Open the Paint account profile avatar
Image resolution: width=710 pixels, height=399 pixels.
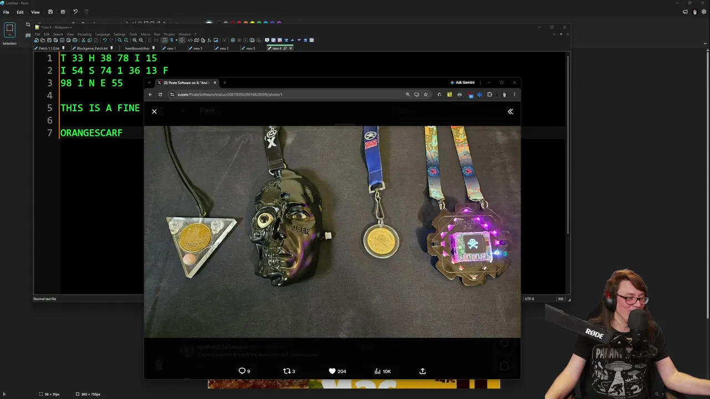694,12
